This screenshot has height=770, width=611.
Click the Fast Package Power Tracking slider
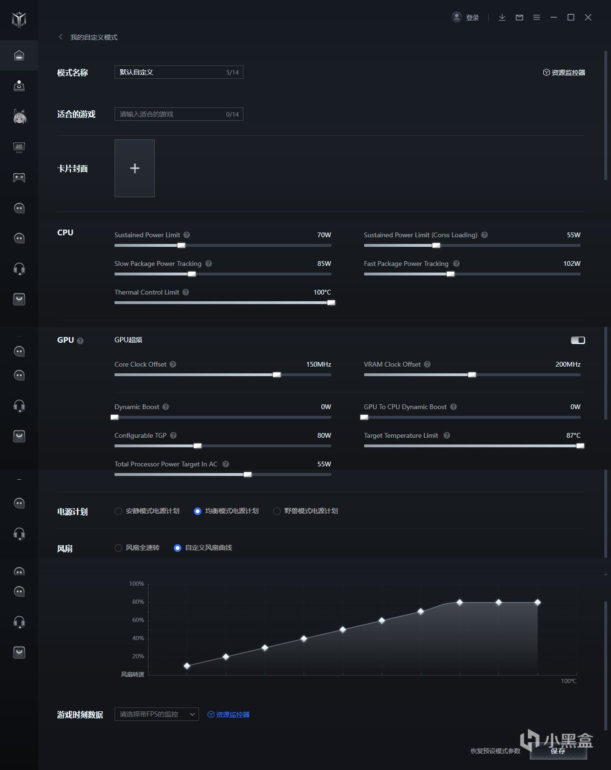pos(472,274)
